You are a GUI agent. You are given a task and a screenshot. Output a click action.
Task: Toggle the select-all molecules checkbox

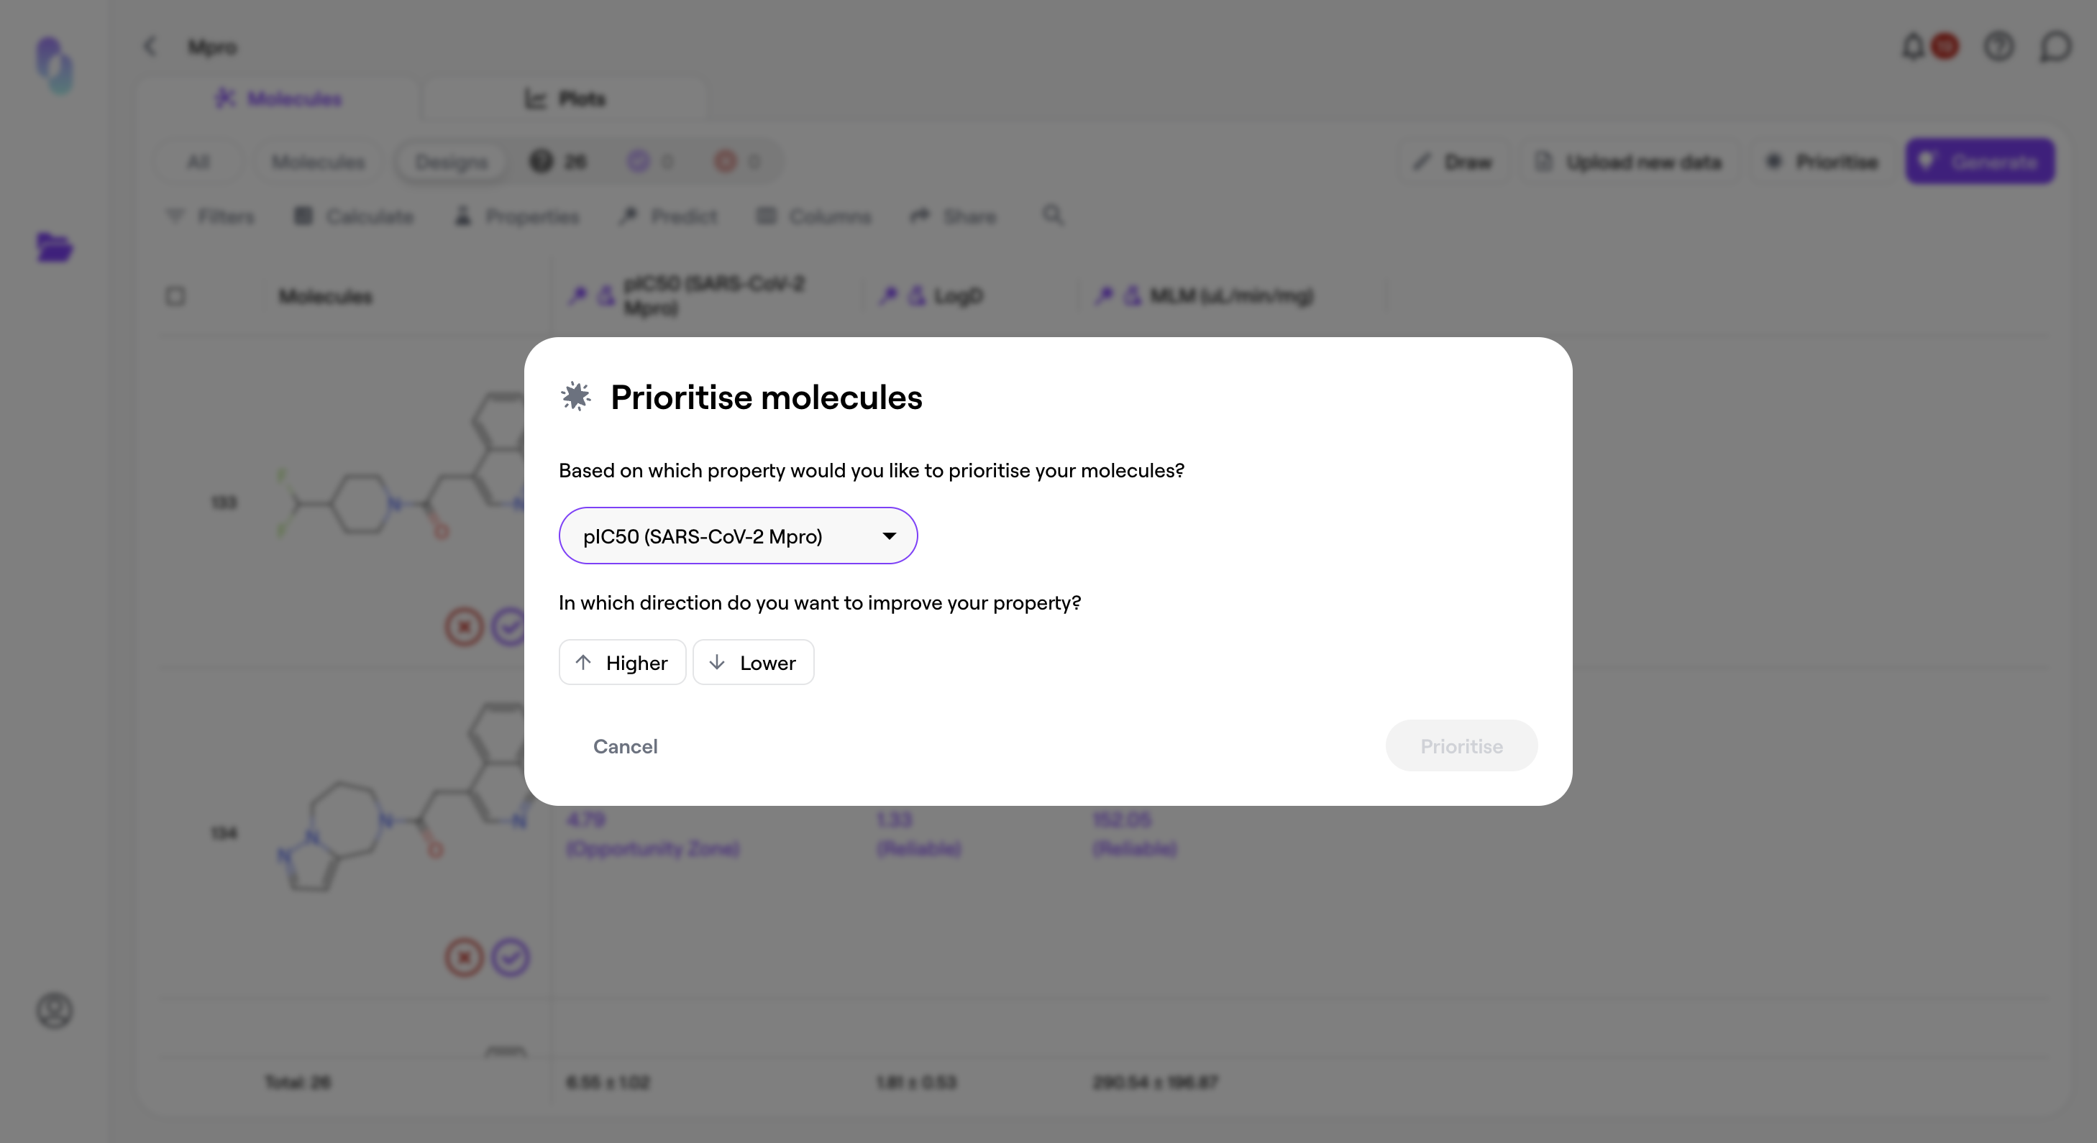click(175, 296)
